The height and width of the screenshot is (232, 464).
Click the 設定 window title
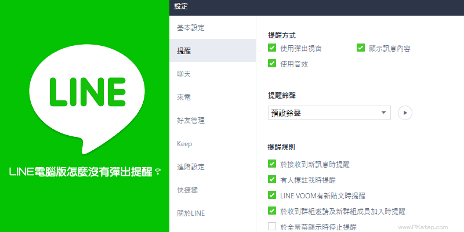point(181,6)
